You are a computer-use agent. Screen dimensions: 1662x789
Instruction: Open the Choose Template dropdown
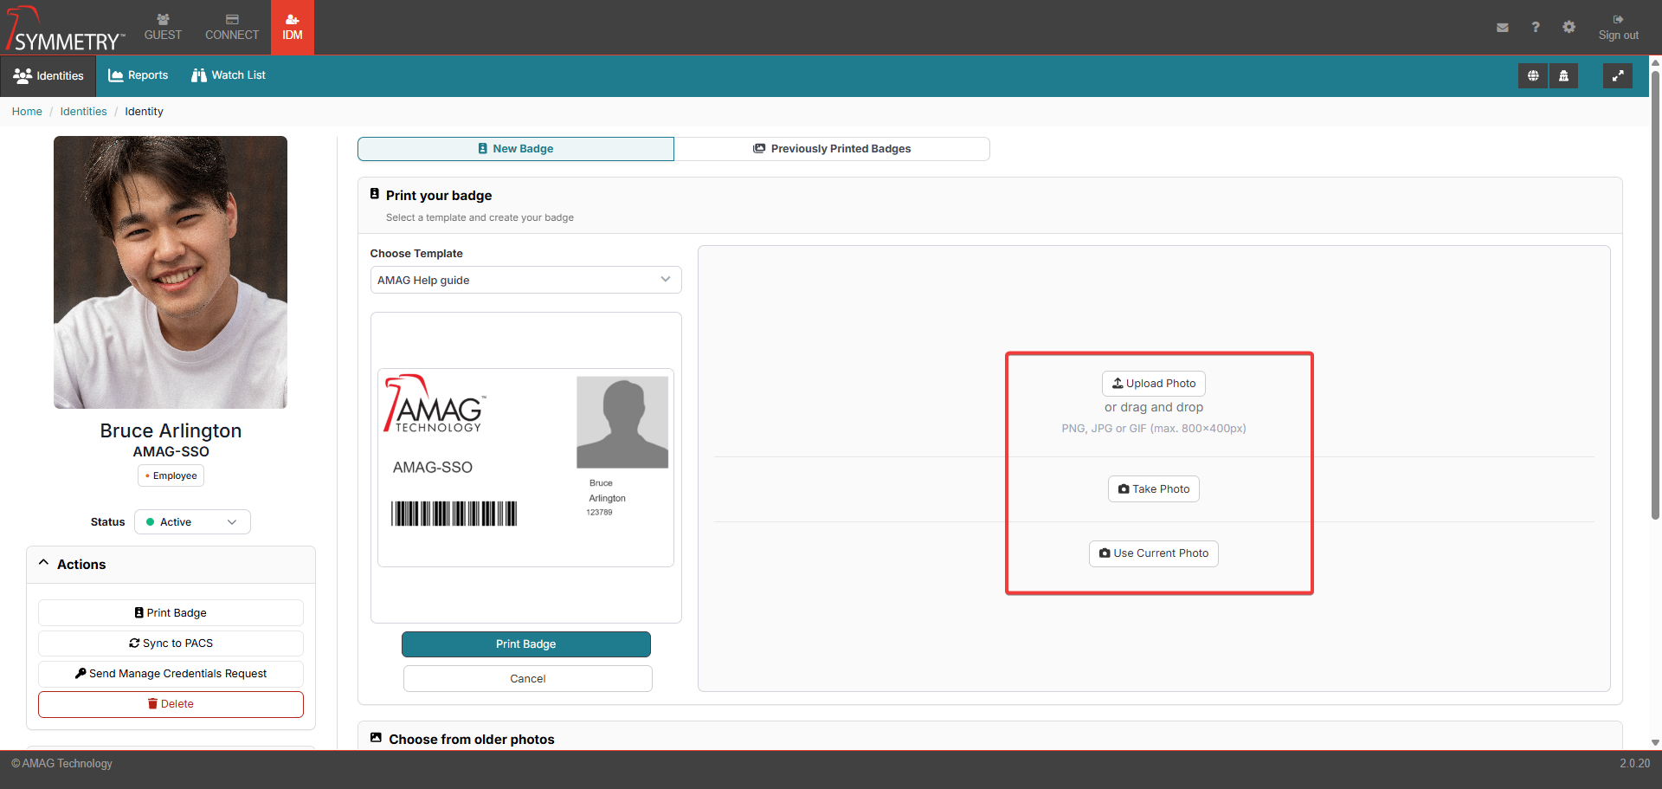pos(525,280)
